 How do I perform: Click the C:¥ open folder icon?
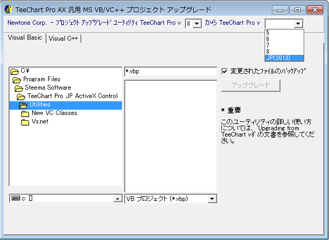point(15,72)
